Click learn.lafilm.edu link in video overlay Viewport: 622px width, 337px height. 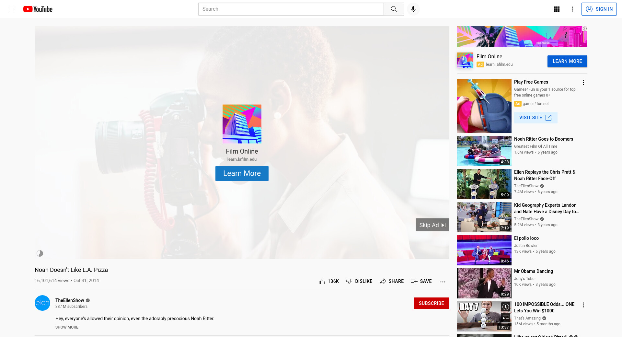coord(242,159)
